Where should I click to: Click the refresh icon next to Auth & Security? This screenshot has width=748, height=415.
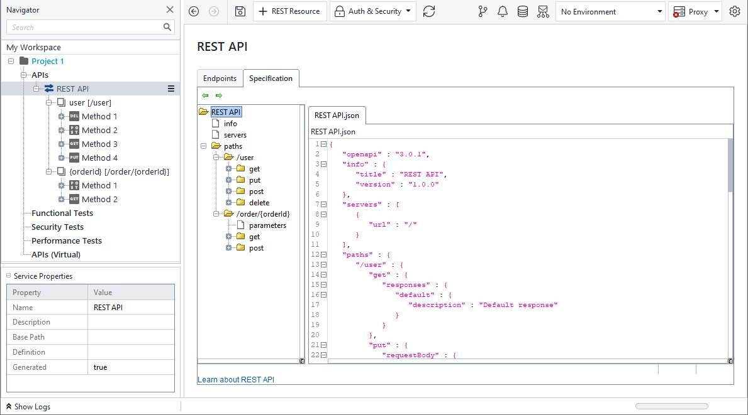coord(429,11)
